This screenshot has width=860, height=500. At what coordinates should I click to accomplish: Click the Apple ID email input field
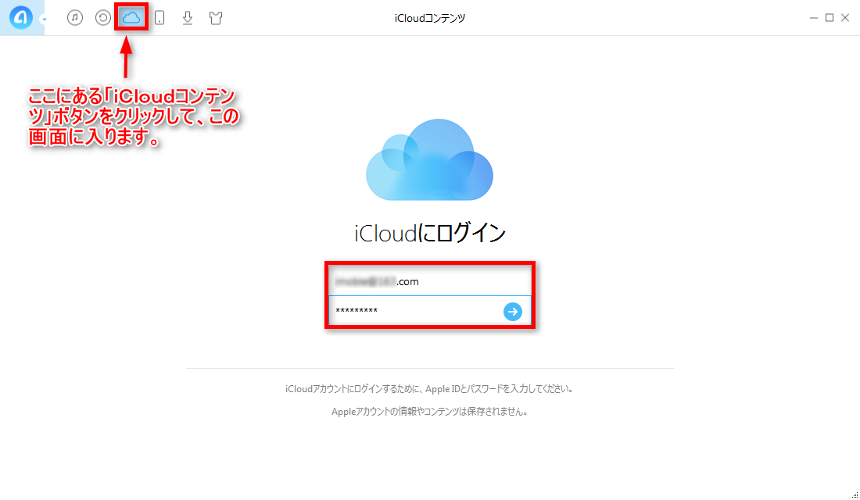tap(430, 281)
